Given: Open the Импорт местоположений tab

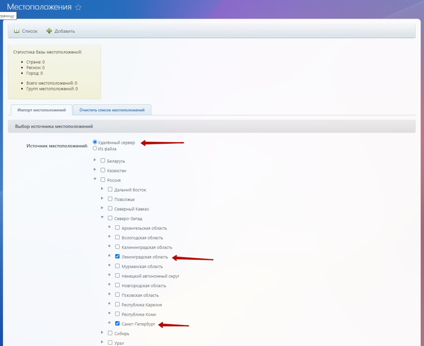Looking at the screenshot, I should 41,110.
